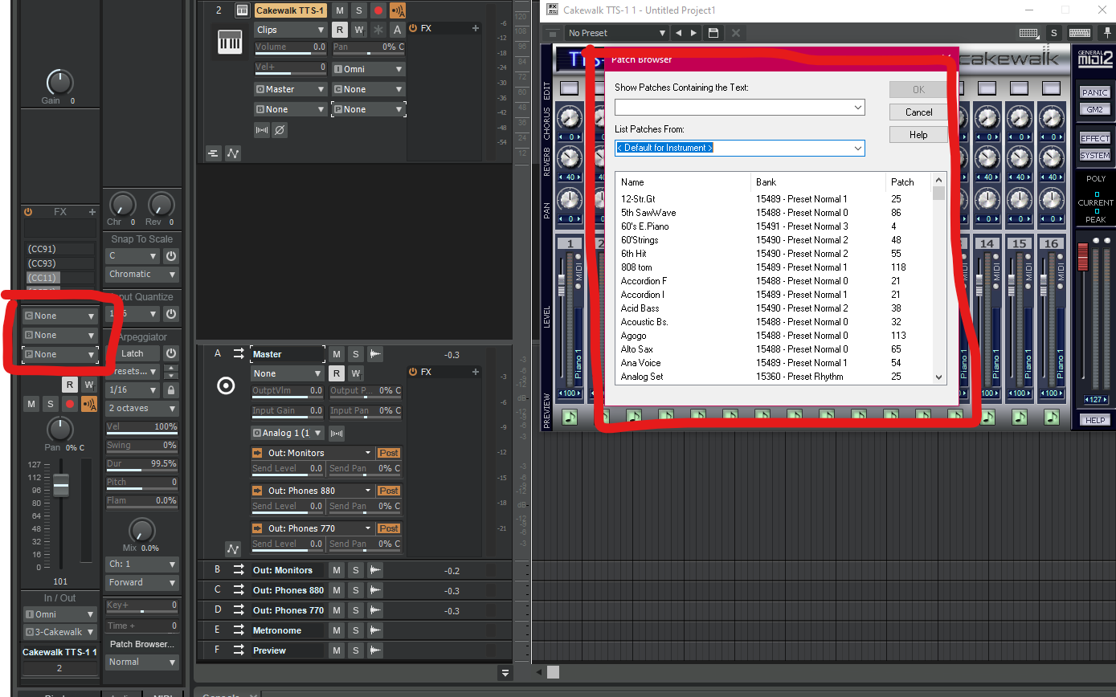This screenshot has height=697, width=1116.
Task: Open the SYSTEM settings in TTS-1
Action: pyautogui.click(x=1094, y=155)
